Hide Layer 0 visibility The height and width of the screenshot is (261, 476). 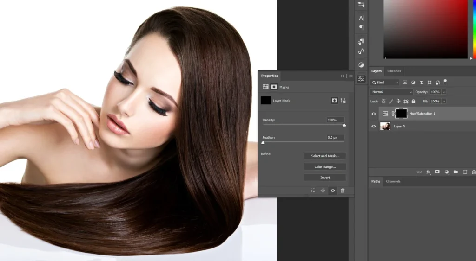coord(374,126)
